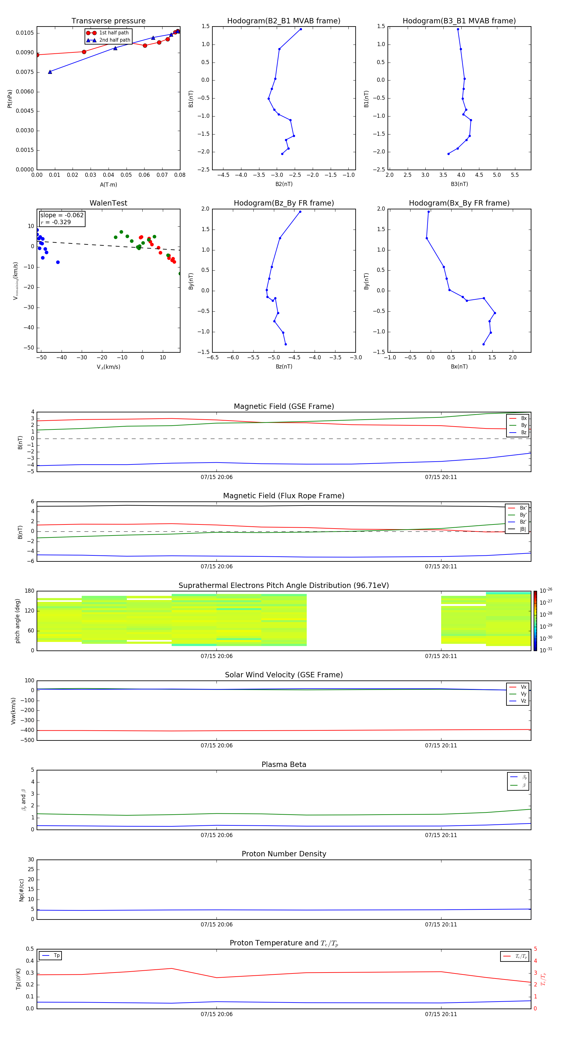Click the 'B2(nT)' x-axis label
568x1042 pixels.
click(284, 184)
